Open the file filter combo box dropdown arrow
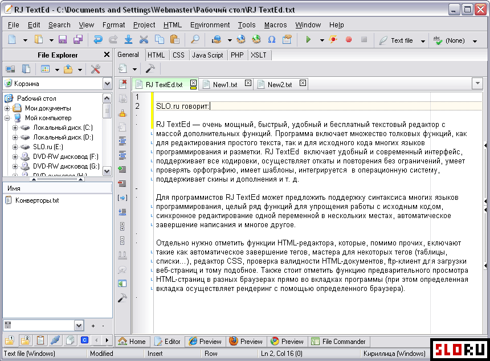 (x=79, y=326)
